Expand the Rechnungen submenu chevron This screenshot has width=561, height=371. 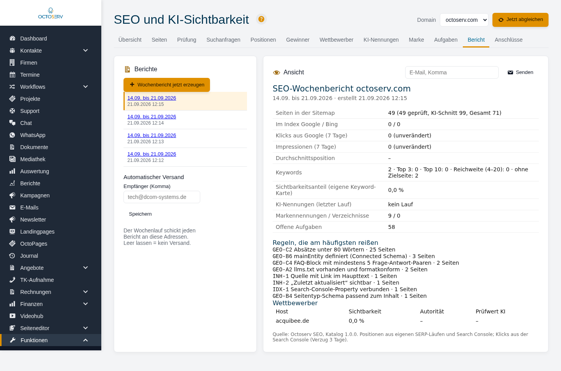pos(86,292)
